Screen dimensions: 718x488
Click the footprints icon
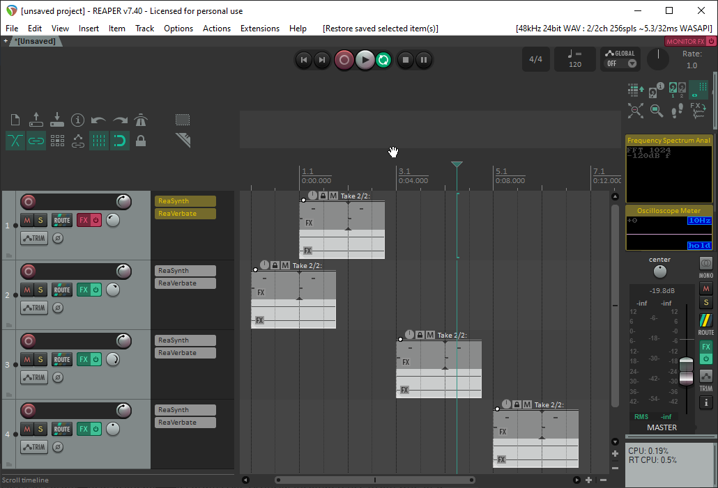pyautogui.click(x=678, y=110)
